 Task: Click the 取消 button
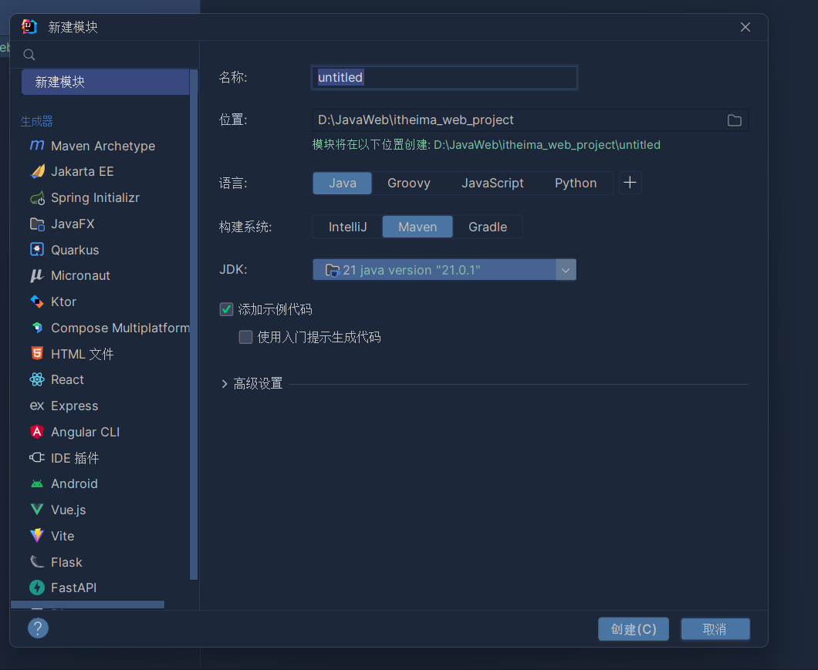(x=715, y=629)
